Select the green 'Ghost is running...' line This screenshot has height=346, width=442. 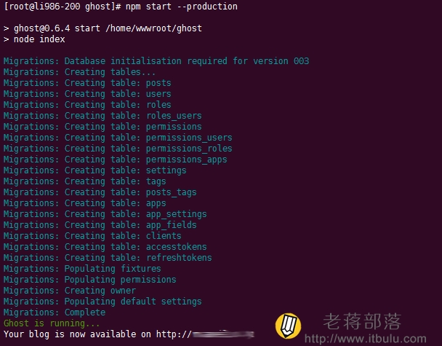(x=52, y=323)
